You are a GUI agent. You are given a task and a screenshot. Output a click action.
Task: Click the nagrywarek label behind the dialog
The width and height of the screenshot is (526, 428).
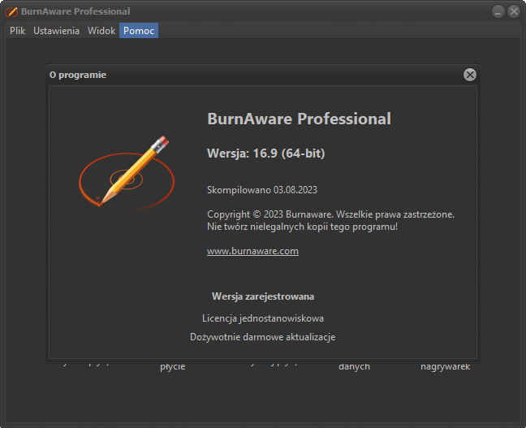[445, 366]
